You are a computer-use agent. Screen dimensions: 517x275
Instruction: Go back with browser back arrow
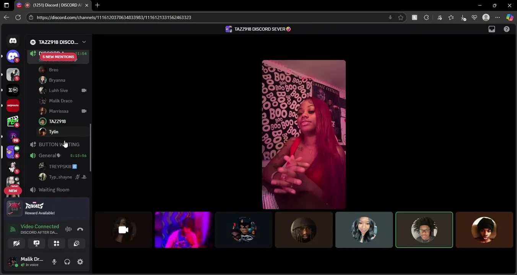pos(6,17)
